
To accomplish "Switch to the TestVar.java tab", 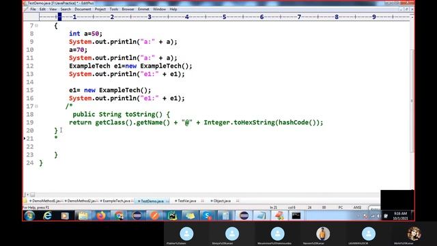I will [186, 201].
